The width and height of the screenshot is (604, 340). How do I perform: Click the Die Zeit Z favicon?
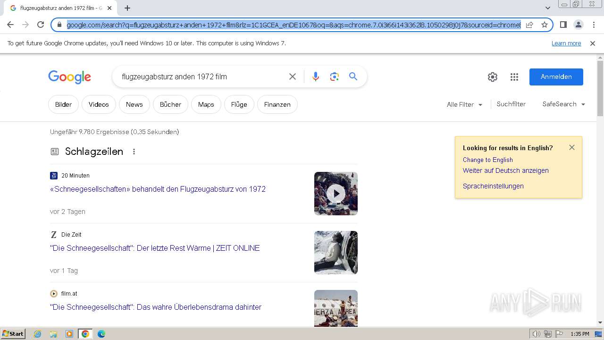pyautogui.click(x=54, y=235)
